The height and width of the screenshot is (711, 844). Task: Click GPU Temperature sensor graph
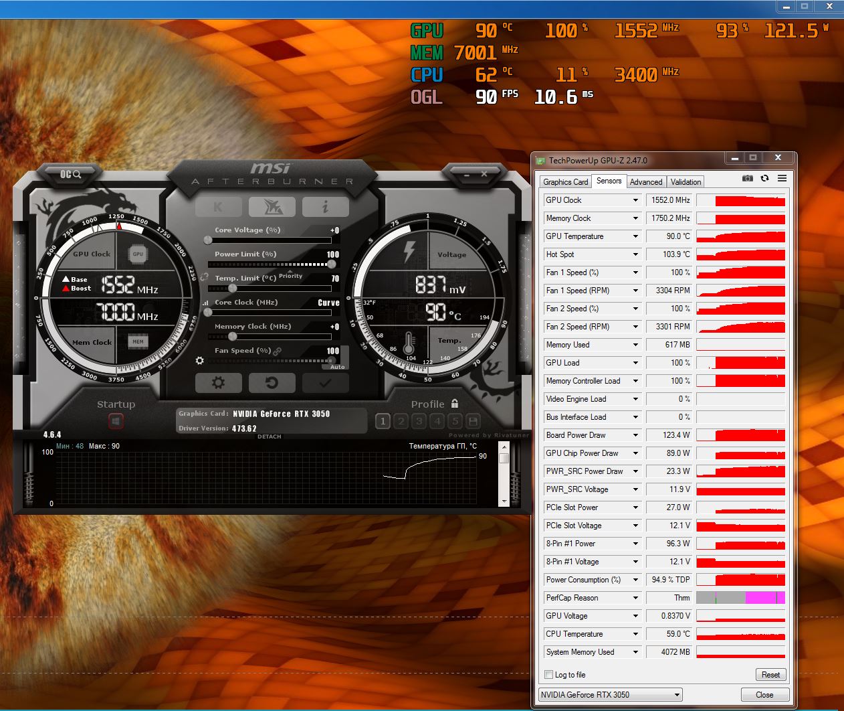point(740,236)
